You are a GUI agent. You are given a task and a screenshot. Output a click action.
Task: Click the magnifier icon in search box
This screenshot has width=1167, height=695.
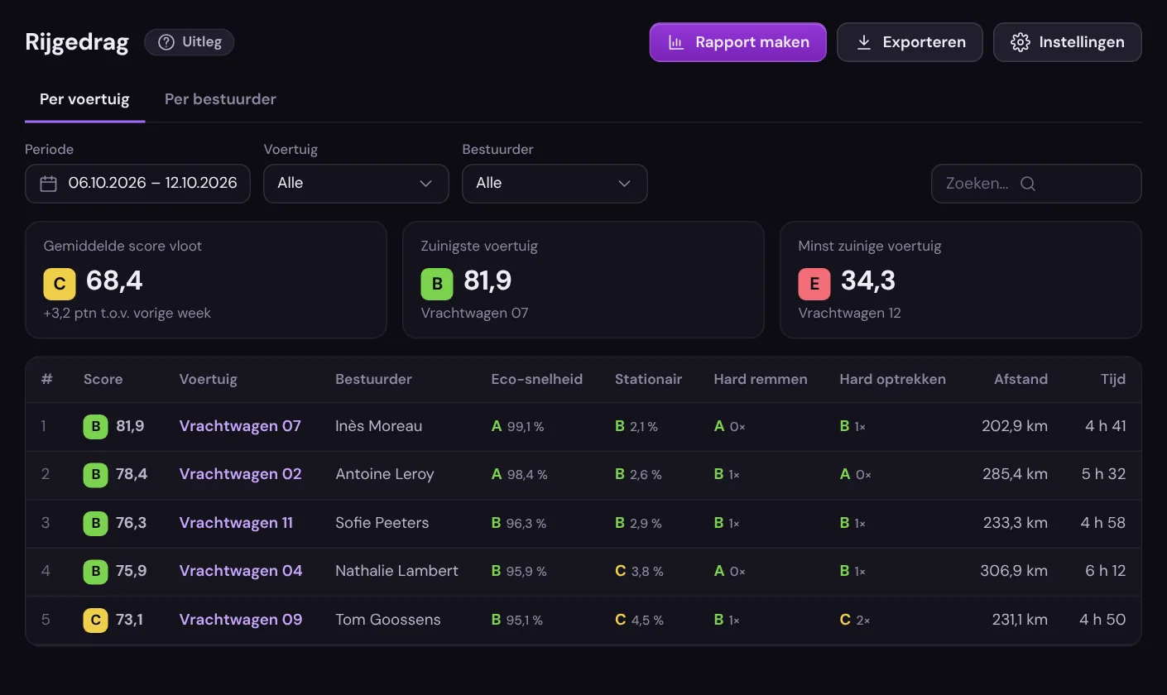tap(1028, 184)
